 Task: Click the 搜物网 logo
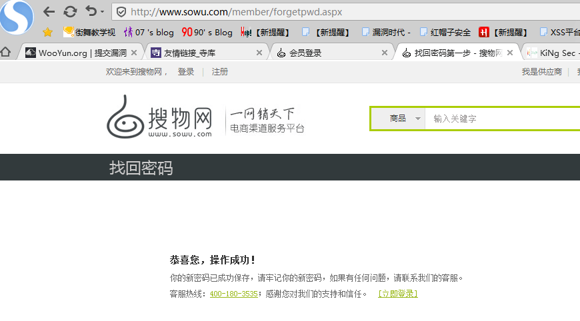[x=159, y=117]
